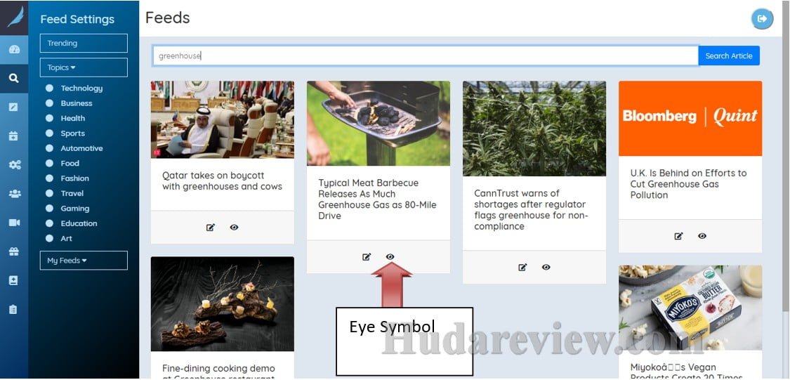This screenshot has width=790, height=380.
Task: Collapse the Topics dropdown
Action: pyautogui.click(x=84, y=67)
